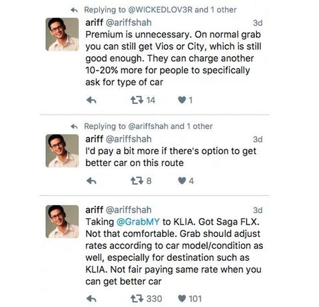Retweet the tweet with 330 retweets
This screenshot has height=307, width=319.
[136, 298]
